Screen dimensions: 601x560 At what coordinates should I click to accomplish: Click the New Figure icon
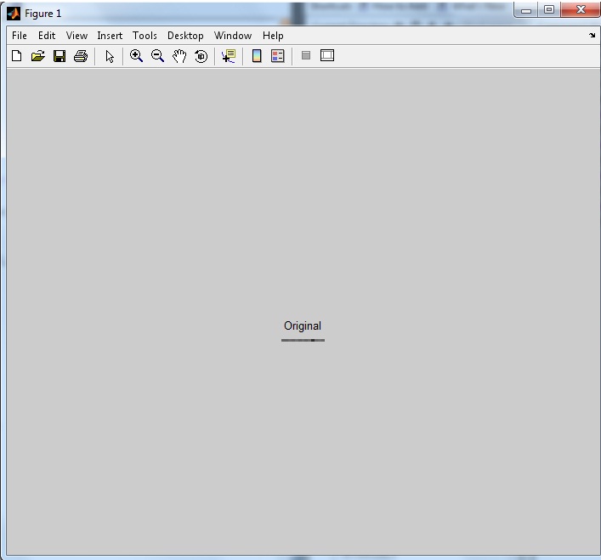click(x=16, y=56)
